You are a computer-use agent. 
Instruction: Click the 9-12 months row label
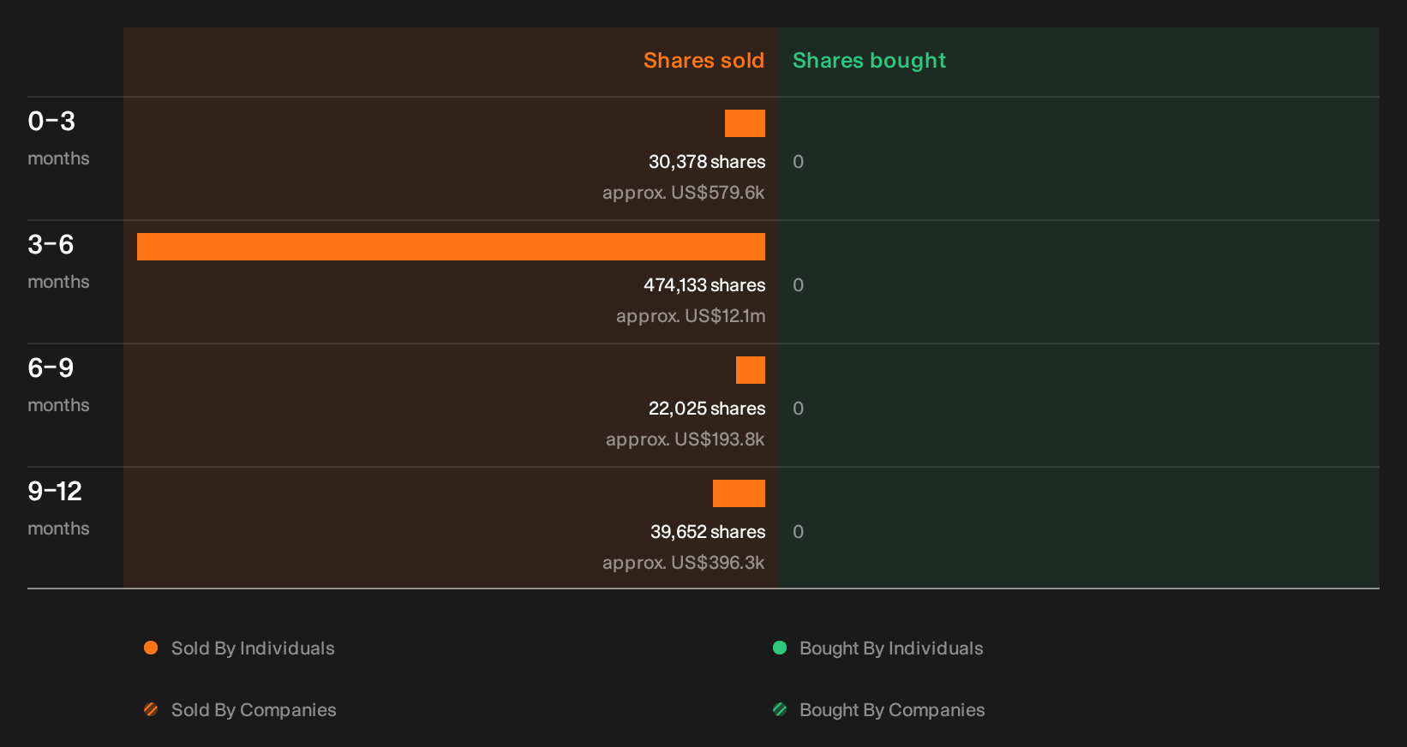click(58, 508)
